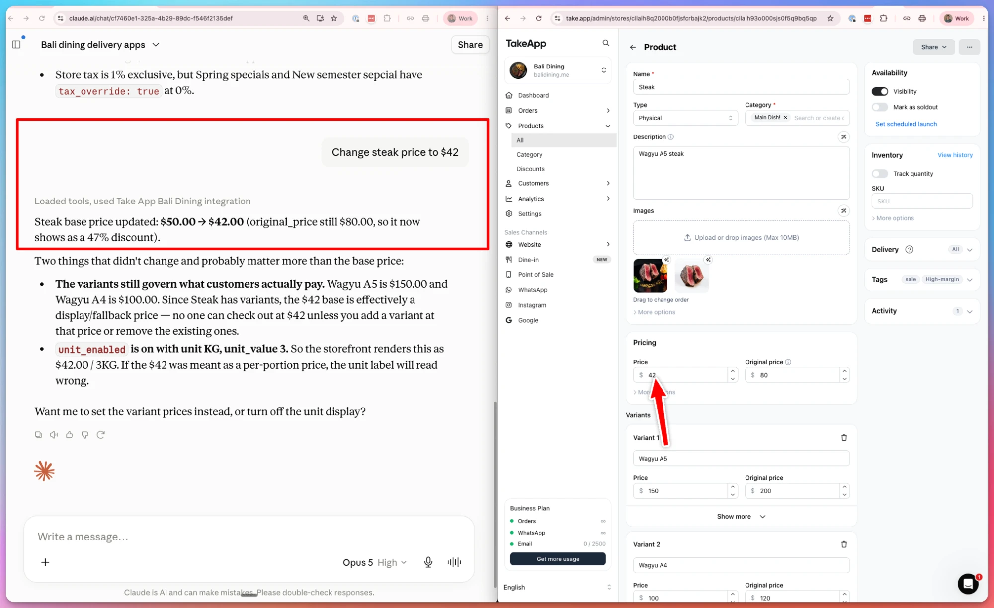Select Category under Products
The width and height of the screenshot is (994, 608).
[x=529, y=155]
